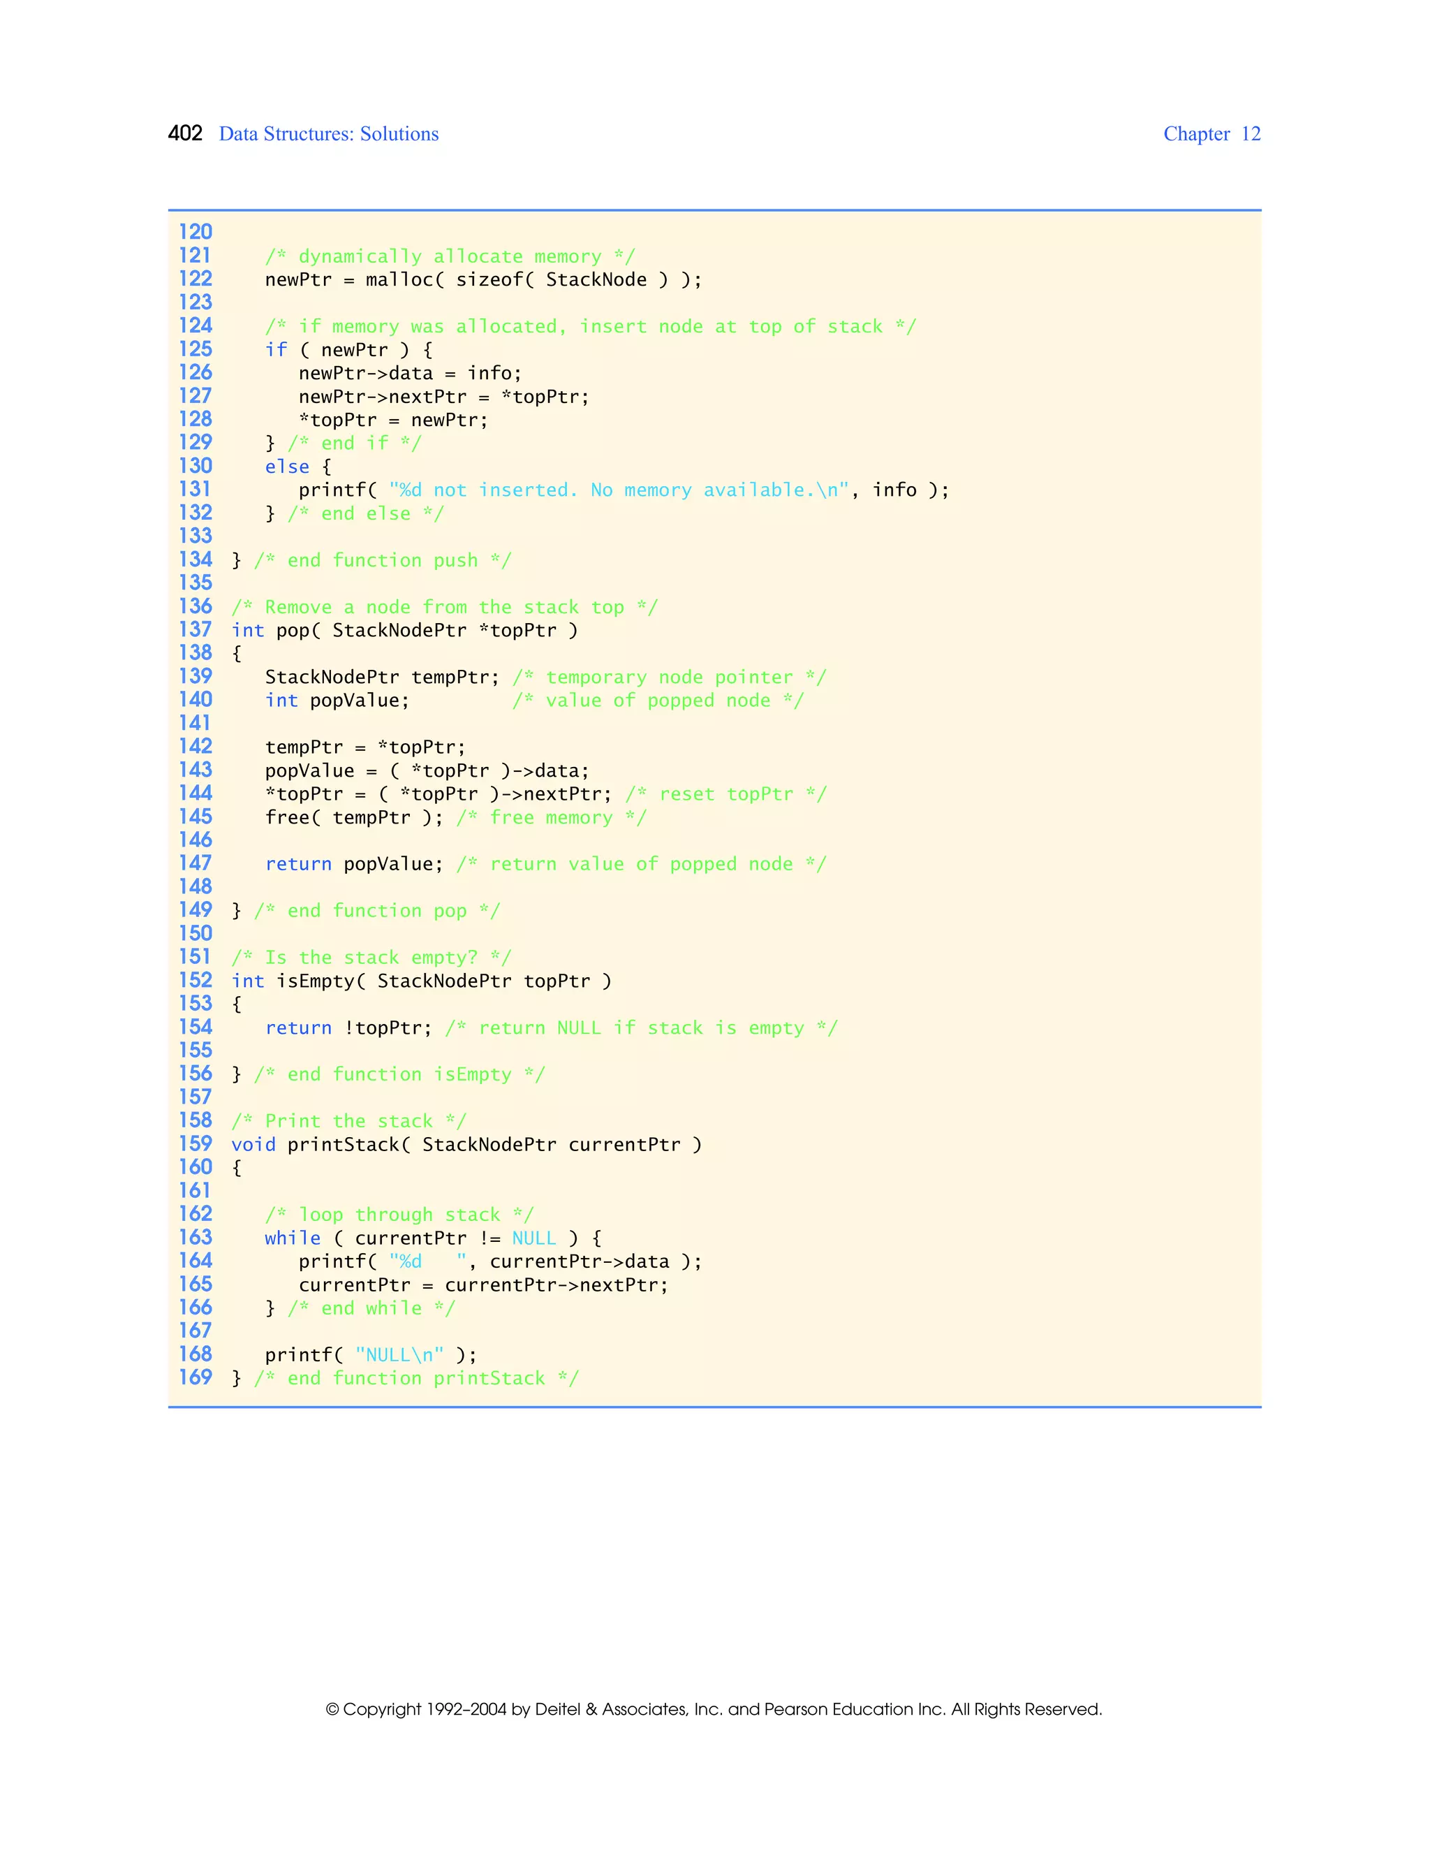This screenshot has height=1851, width=1430.
Task: Click 'end function printStack' comment
Action: [x=416, y=1379]
